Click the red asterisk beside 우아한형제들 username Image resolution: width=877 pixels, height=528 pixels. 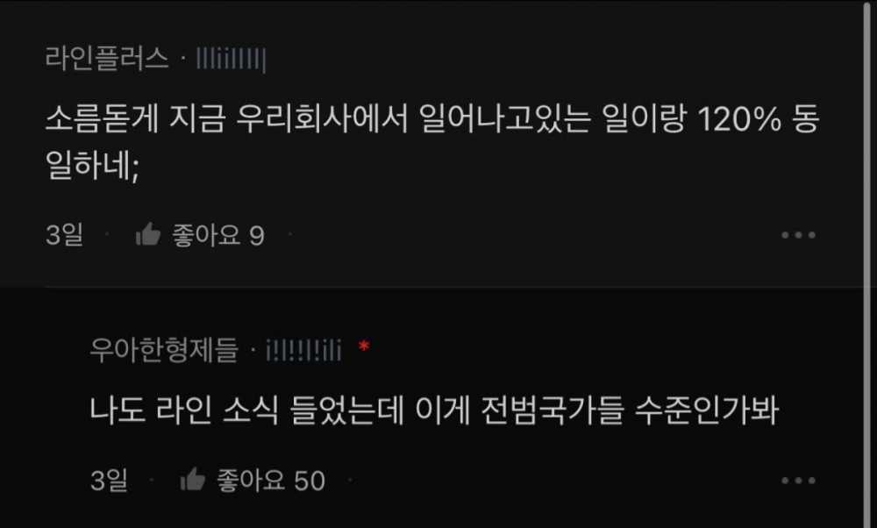364,346
